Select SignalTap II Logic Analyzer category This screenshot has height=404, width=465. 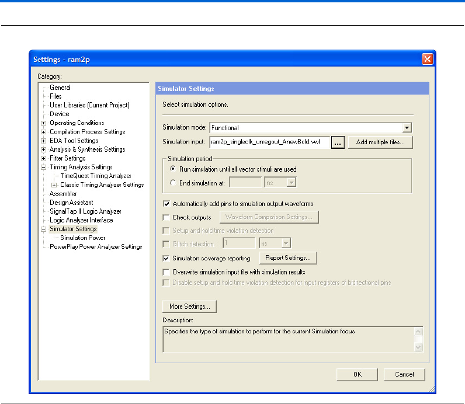pos(85,211)
